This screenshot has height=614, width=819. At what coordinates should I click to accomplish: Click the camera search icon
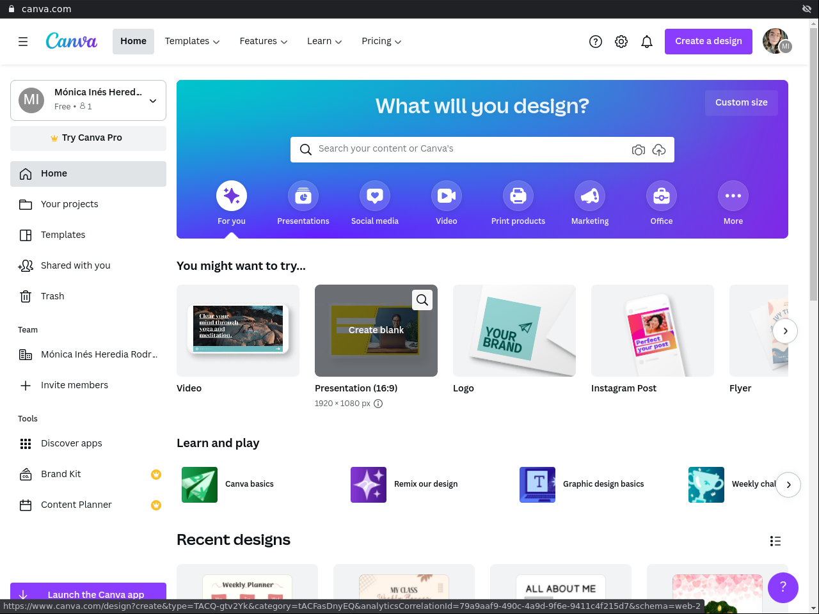pos(639,150)
